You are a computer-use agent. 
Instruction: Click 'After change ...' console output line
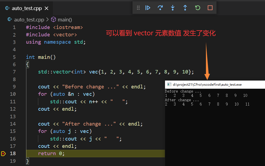(182, 100)
